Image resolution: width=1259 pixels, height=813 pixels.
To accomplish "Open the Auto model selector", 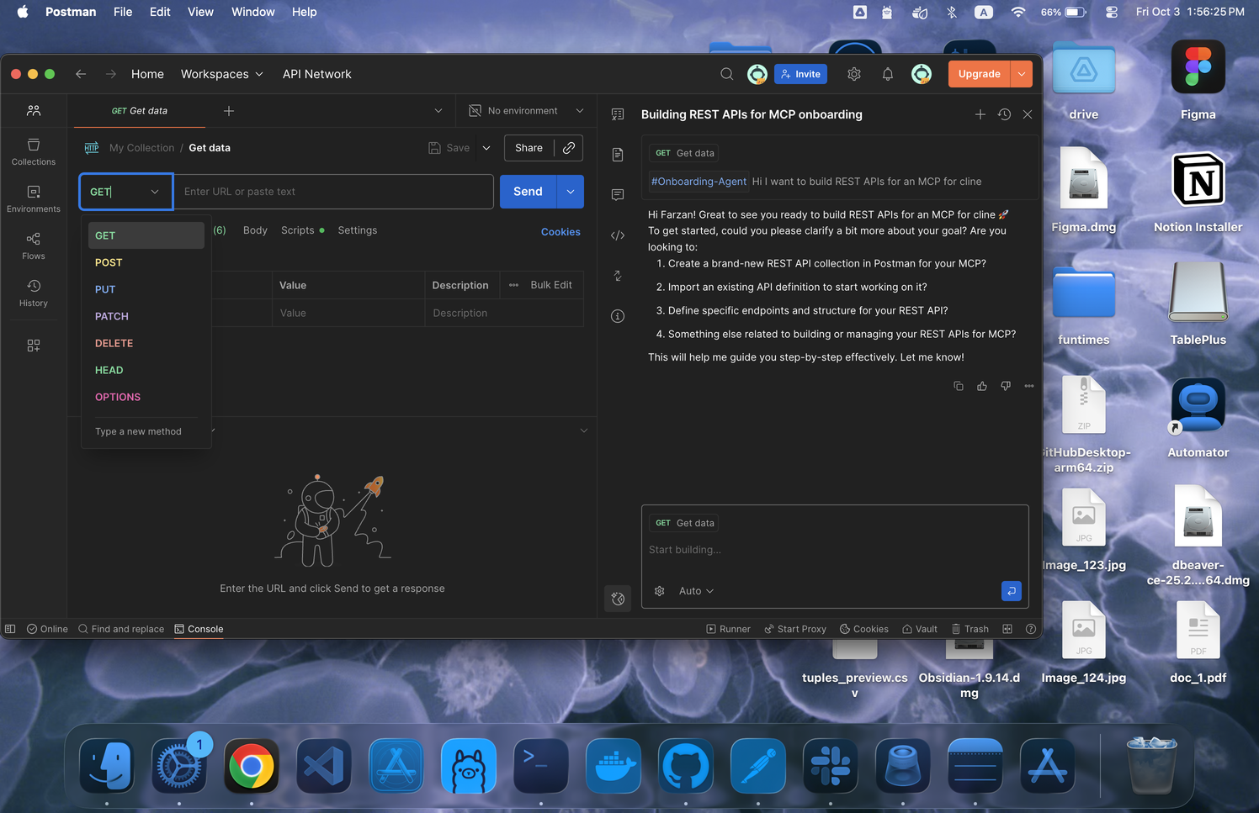I will point(696,591).
